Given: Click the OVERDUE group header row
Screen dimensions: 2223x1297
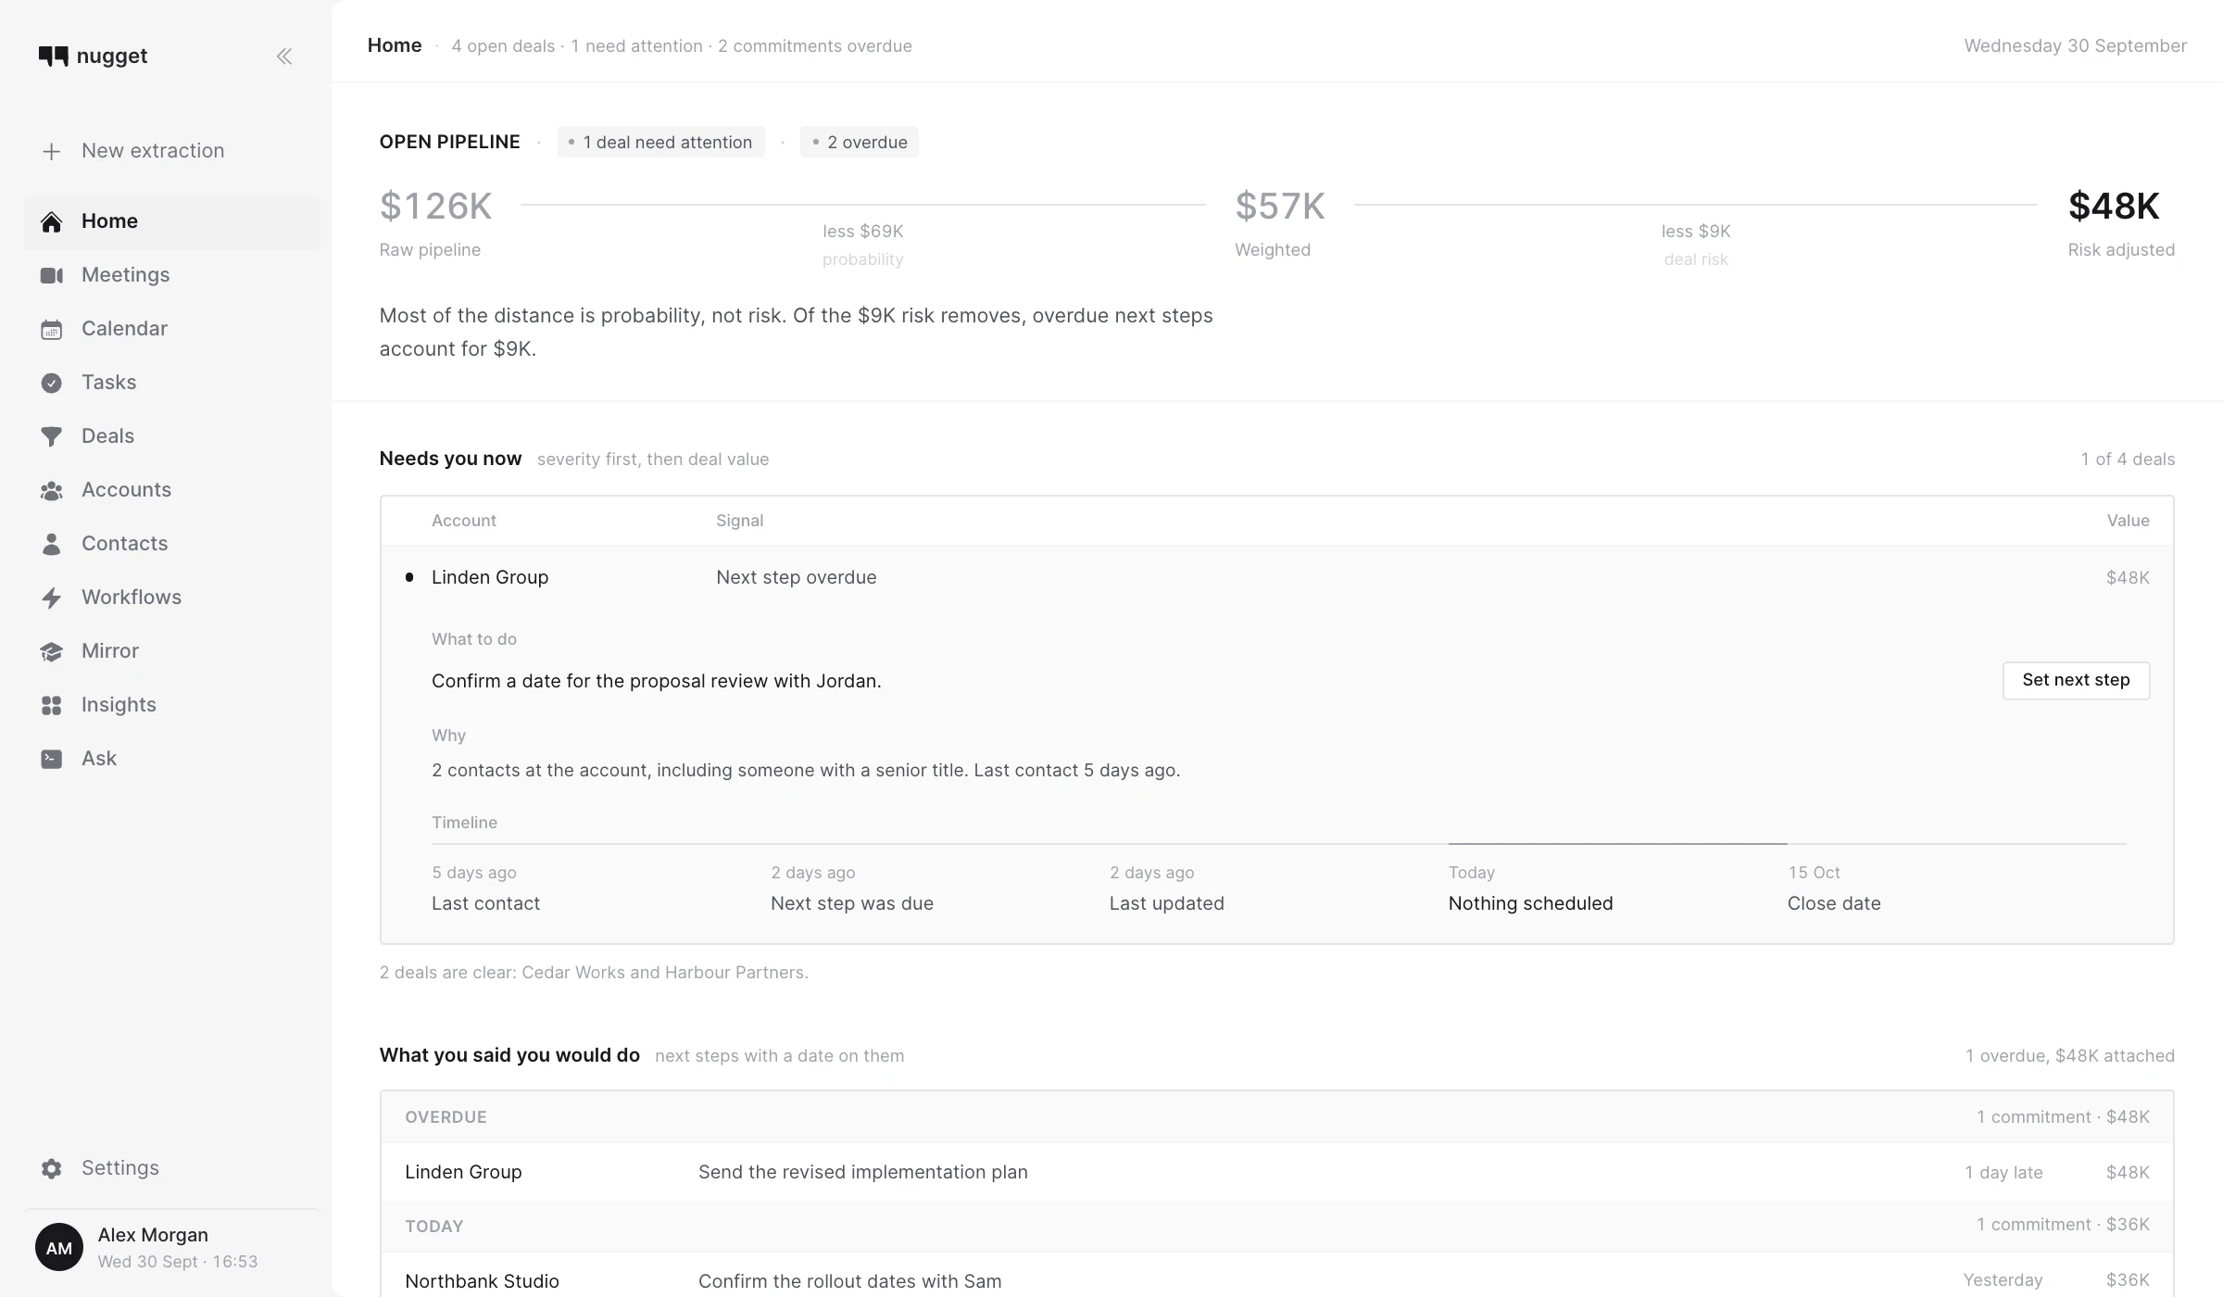Looking at the screenshot, I should tap(1276, 1116).
